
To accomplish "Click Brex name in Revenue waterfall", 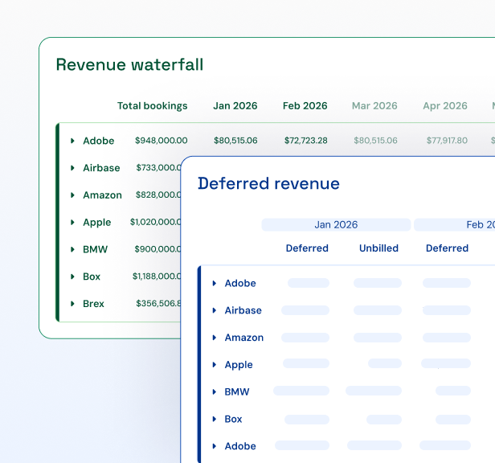I will 93,304.
